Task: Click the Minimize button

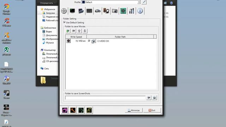Action: point(134,110)
